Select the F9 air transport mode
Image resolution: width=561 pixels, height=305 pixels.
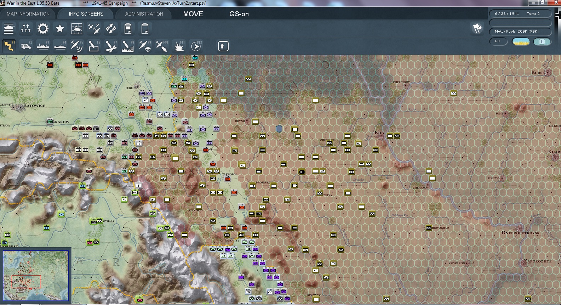pyautogui.click(x=145, y=46)
